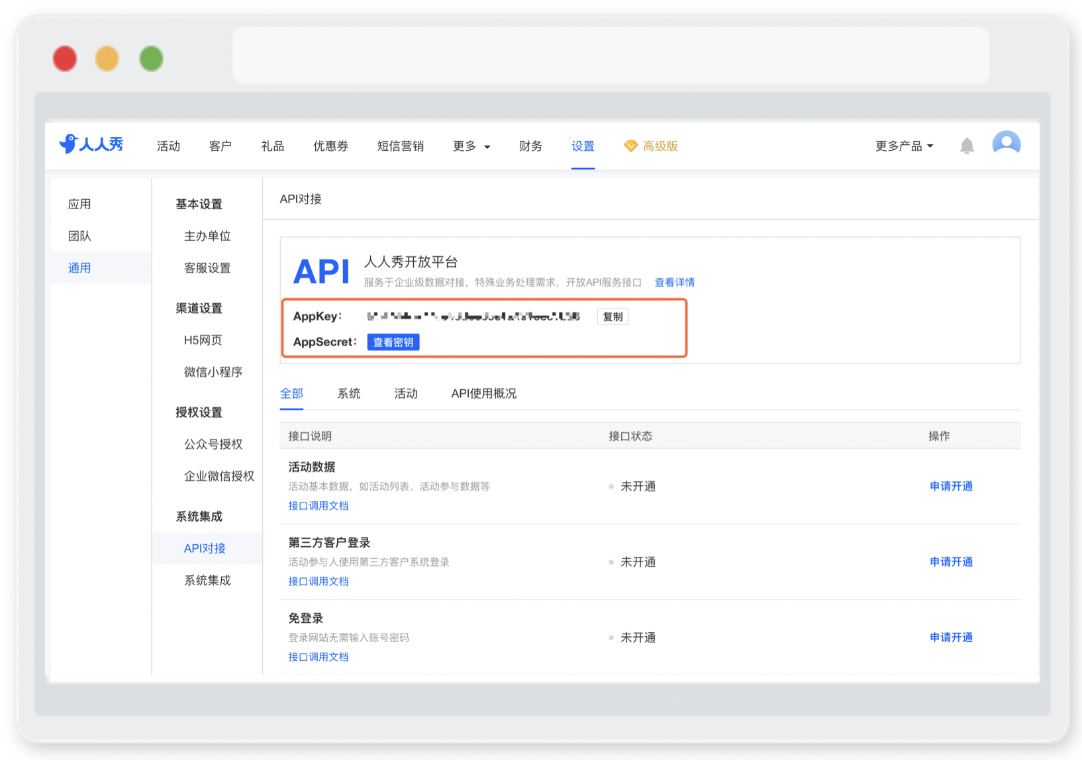
Task: Open 企业微信授权 settings
Action: tap(219, 475)
